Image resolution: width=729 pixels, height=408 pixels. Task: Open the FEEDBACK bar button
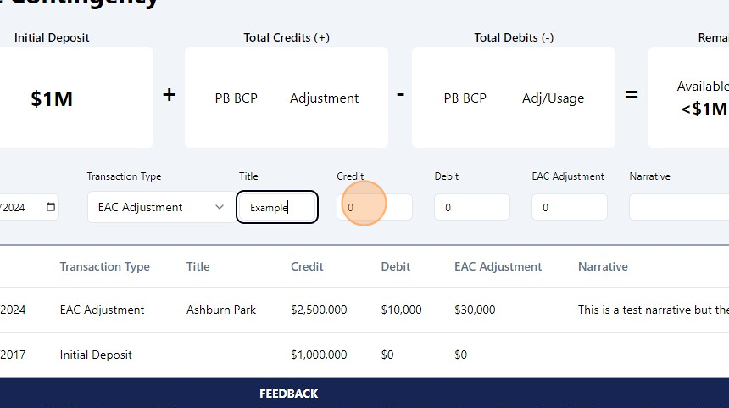coord(288,394)
